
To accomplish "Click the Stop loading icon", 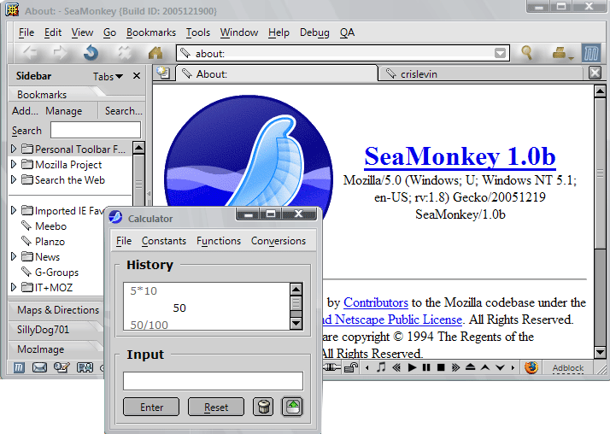I will point(124,53).
